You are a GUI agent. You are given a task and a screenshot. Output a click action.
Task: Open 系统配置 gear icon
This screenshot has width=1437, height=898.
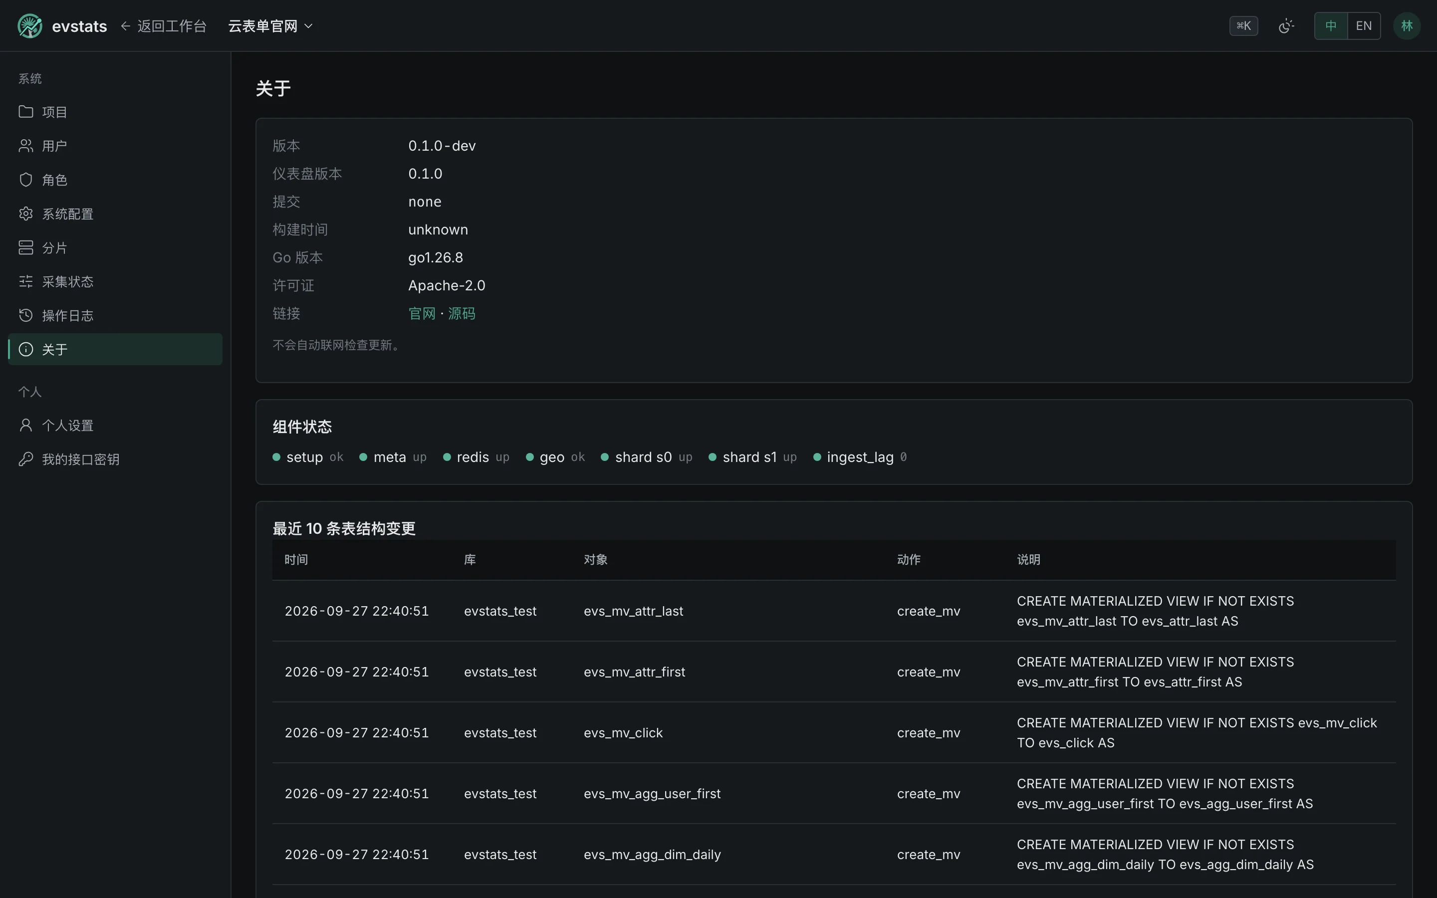point(25,213)
